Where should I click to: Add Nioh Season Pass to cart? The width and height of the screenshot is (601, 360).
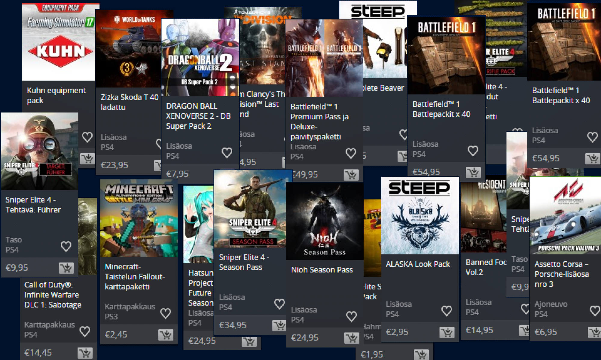(x=352, y=338)
